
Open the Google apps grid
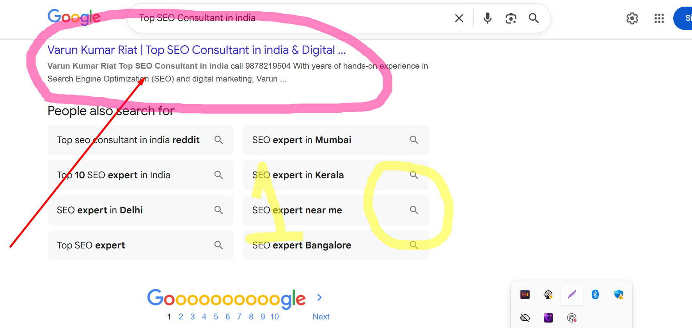[659, 18]
